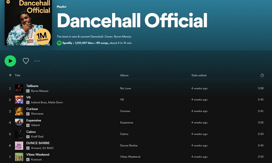272x163 pixels.
Task: Play the Dancehall Official playlist
Action: (10, 61)
